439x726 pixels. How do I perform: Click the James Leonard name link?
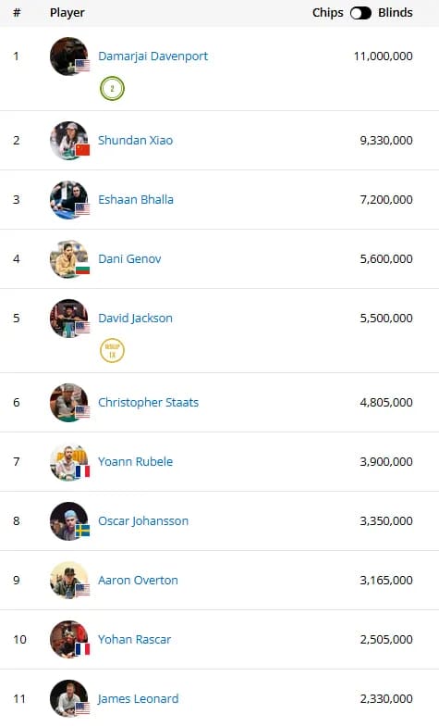coord(139,698)
